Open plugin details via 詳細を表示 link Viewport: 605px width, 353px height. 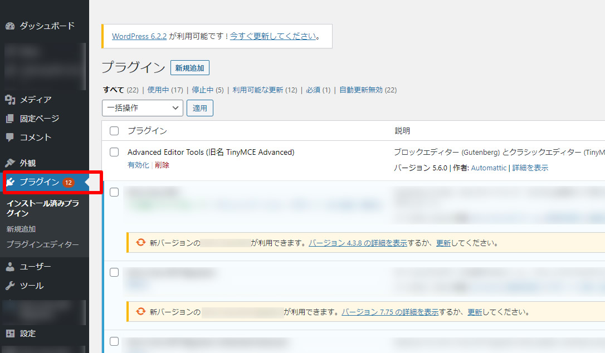click(x=529, y=168)
